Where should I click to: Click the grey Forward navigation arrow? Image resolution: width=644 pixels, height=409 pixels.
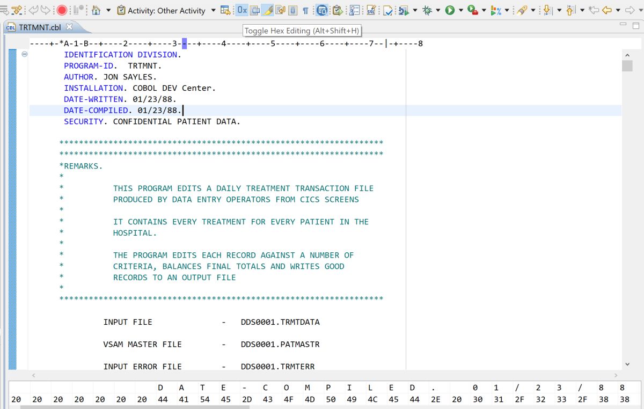630,10
